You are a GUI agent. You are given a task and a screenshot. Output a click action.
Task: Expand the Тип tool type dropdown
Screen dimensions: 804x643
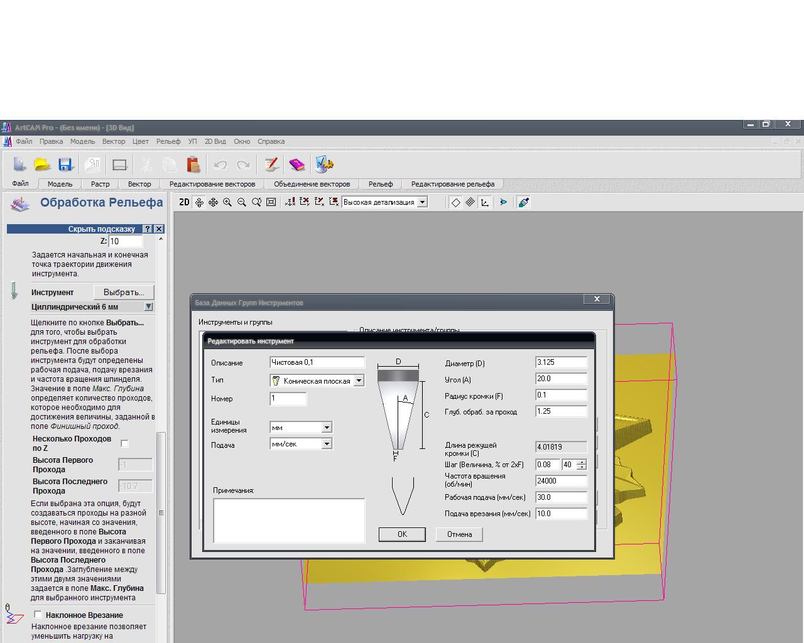click(359, 381)
